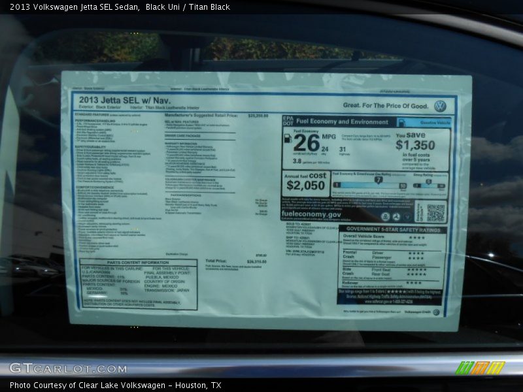Click the large '26' MPG figure

pyautogui.click(x=307, y=143)
